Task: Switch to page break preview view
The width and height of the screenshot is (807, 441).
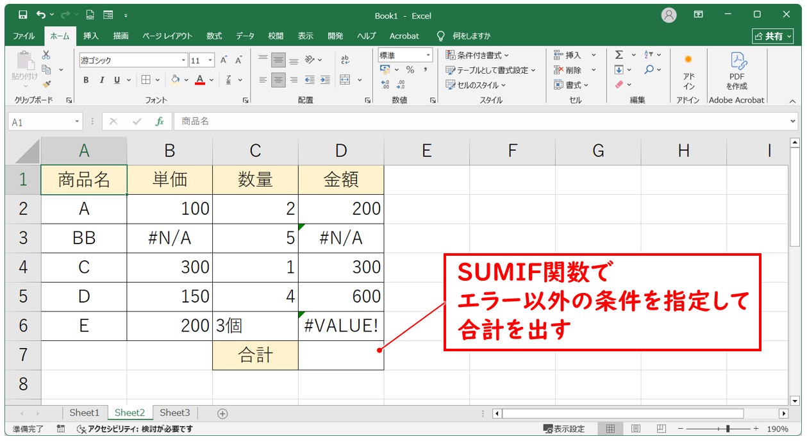Action: (x=661, y=429)
